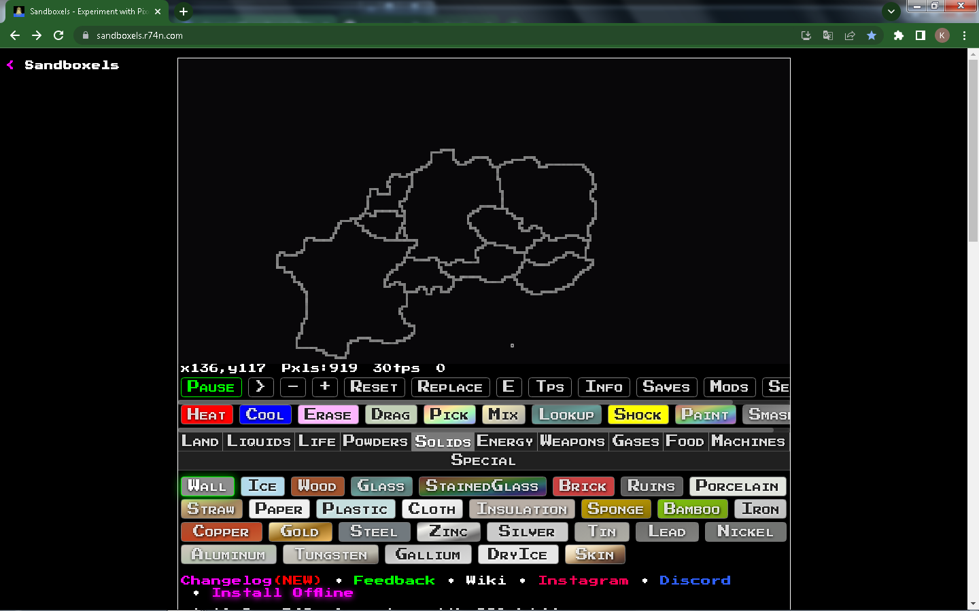Toggle the browser side panel icon
979x611 pixels.
(x=921, y=35)
